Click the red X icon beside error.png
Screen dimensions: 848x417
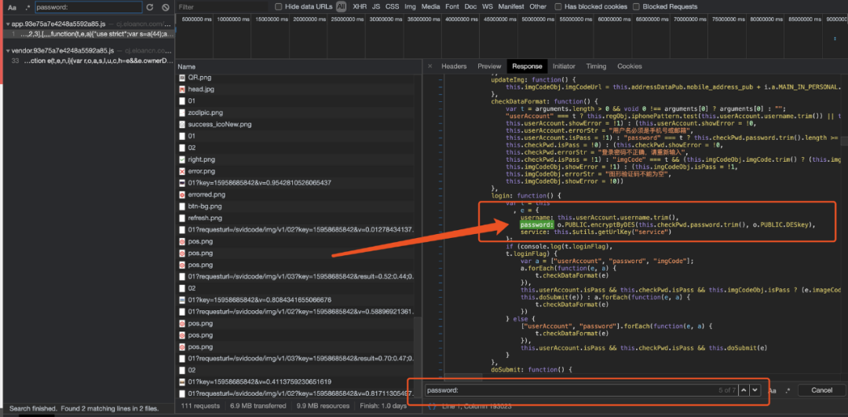point(182,171)
